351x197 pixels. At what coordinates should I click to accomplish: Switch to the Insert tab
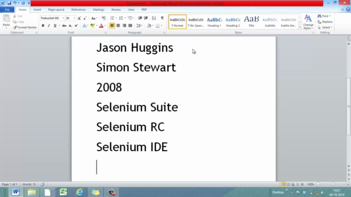click(x=37, y=10)
